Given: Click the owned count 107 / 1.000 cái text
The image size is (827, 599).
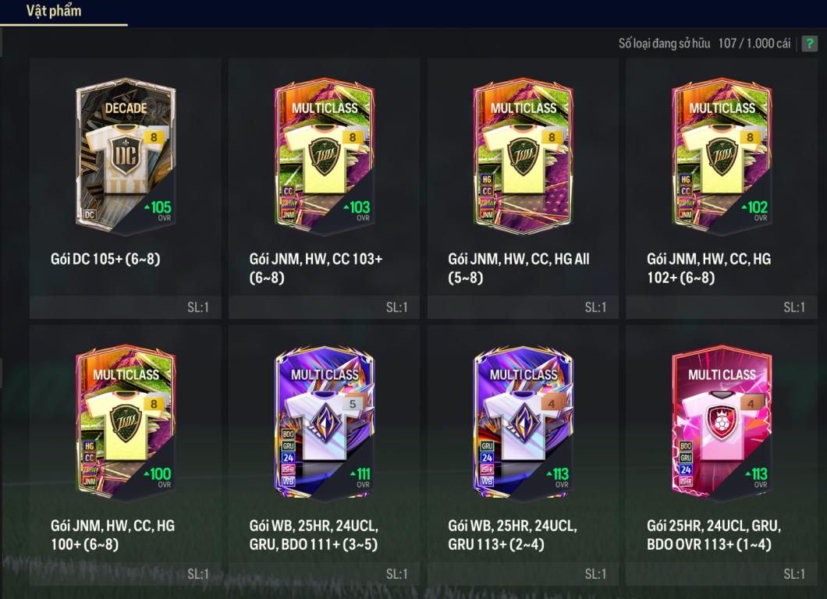Looking at the screenshot, I should tap(754, 44).
